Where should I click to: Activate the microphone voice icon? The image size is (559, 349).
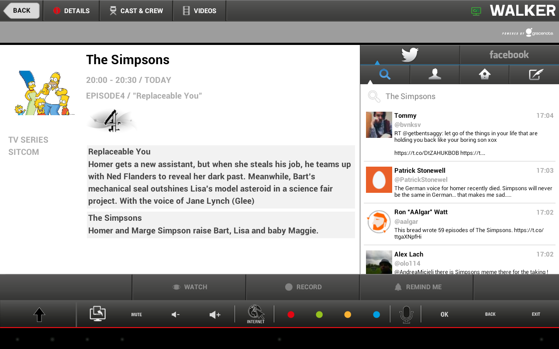coord(406,315)
